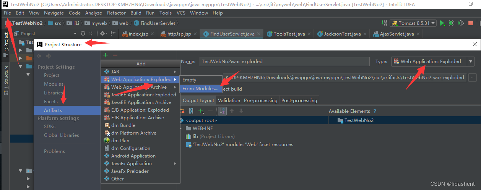The width and height of the screenshot is (481, 190).
Task: Switch to the Post-processing tab
Action: point(299,100)
